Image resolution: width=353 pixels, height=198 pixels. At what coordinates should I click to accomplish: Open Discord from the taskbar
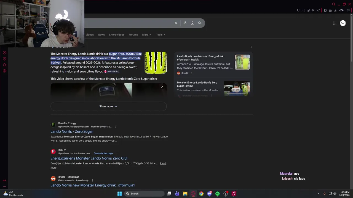click(x=210, y=194)
